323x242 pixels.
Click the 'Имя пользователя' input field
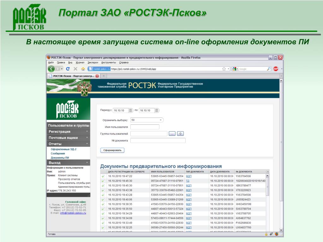[145, 127]
